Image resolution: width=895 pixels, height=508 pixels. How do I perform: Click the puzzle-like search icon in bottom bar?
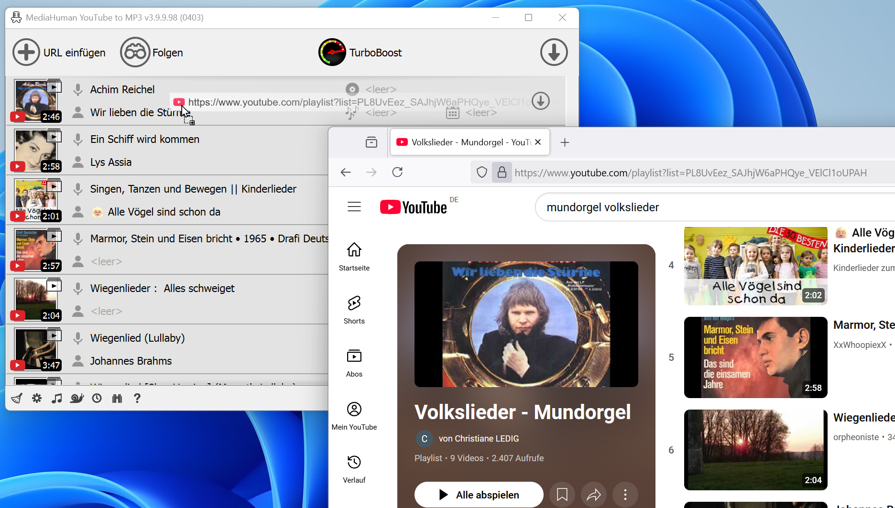(117, 398)
